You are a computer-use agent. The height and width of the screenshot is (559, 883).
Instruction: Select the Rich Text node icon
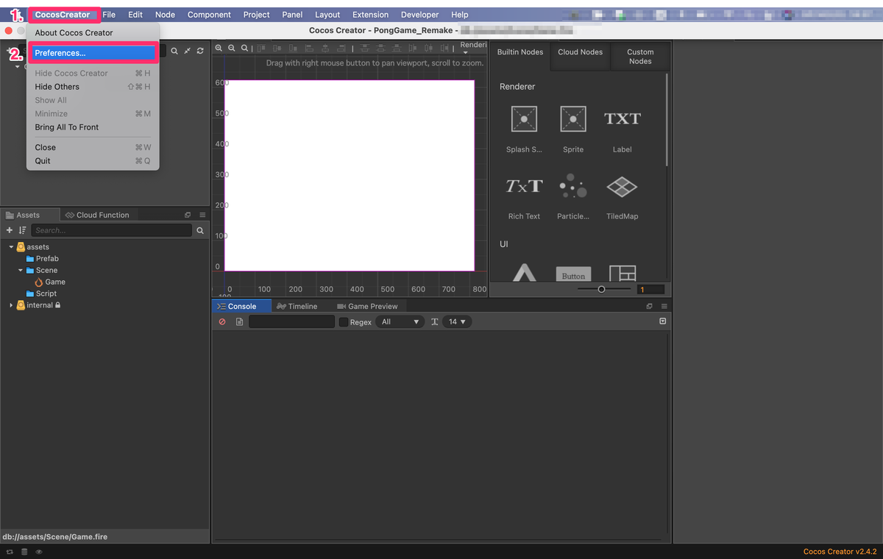[524, 186]
